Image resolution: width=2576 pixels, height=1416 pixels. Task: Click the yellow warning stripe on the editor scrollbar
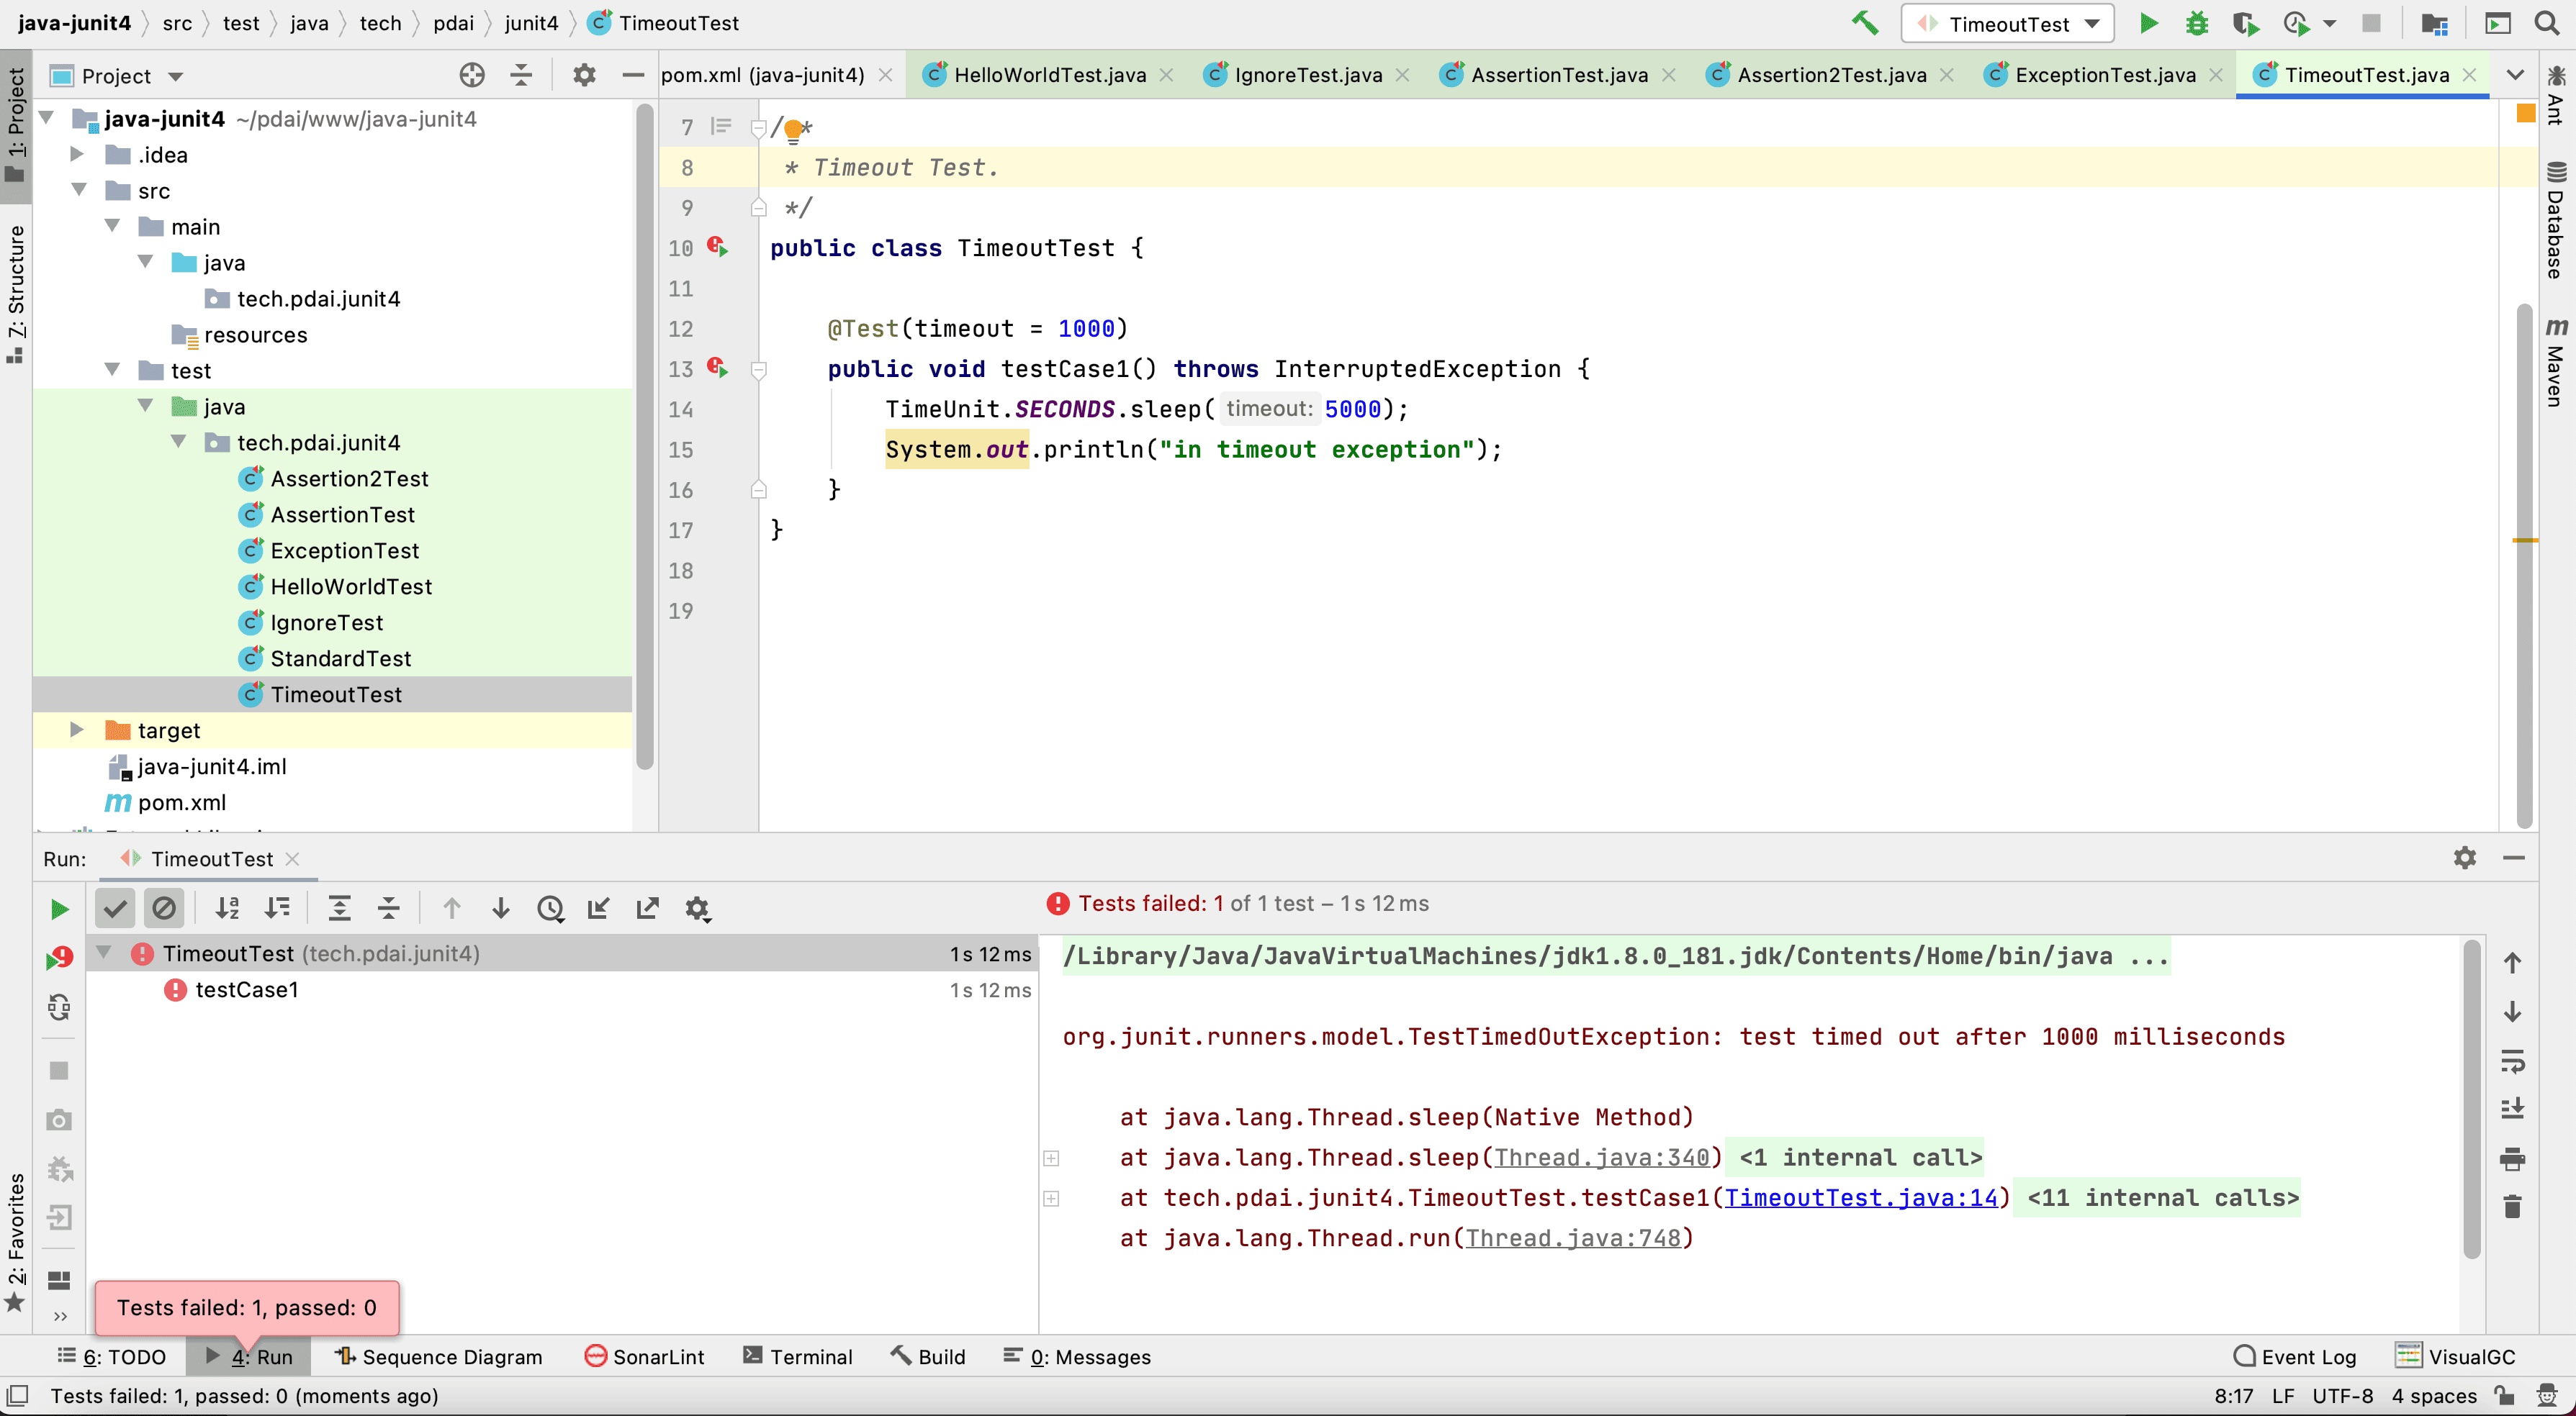point(2525,540)
